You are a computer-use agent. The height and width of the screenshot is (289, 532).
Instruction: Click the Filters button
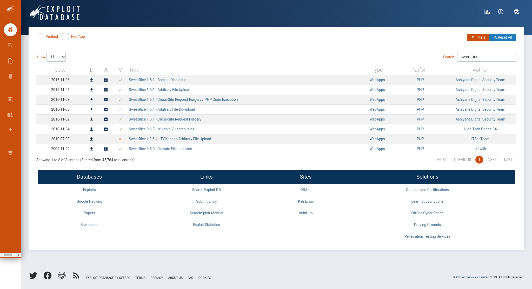[478, 37]
